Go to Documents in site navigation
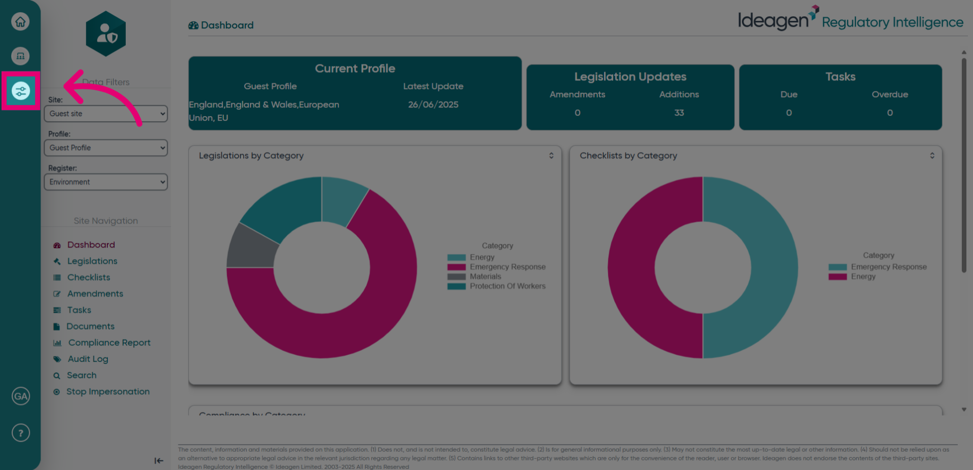973x470 pixels. coord(91,327)
